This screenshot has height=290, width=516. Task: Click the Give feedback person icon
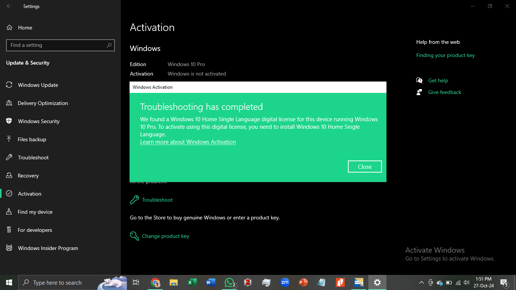pos(419,92)
